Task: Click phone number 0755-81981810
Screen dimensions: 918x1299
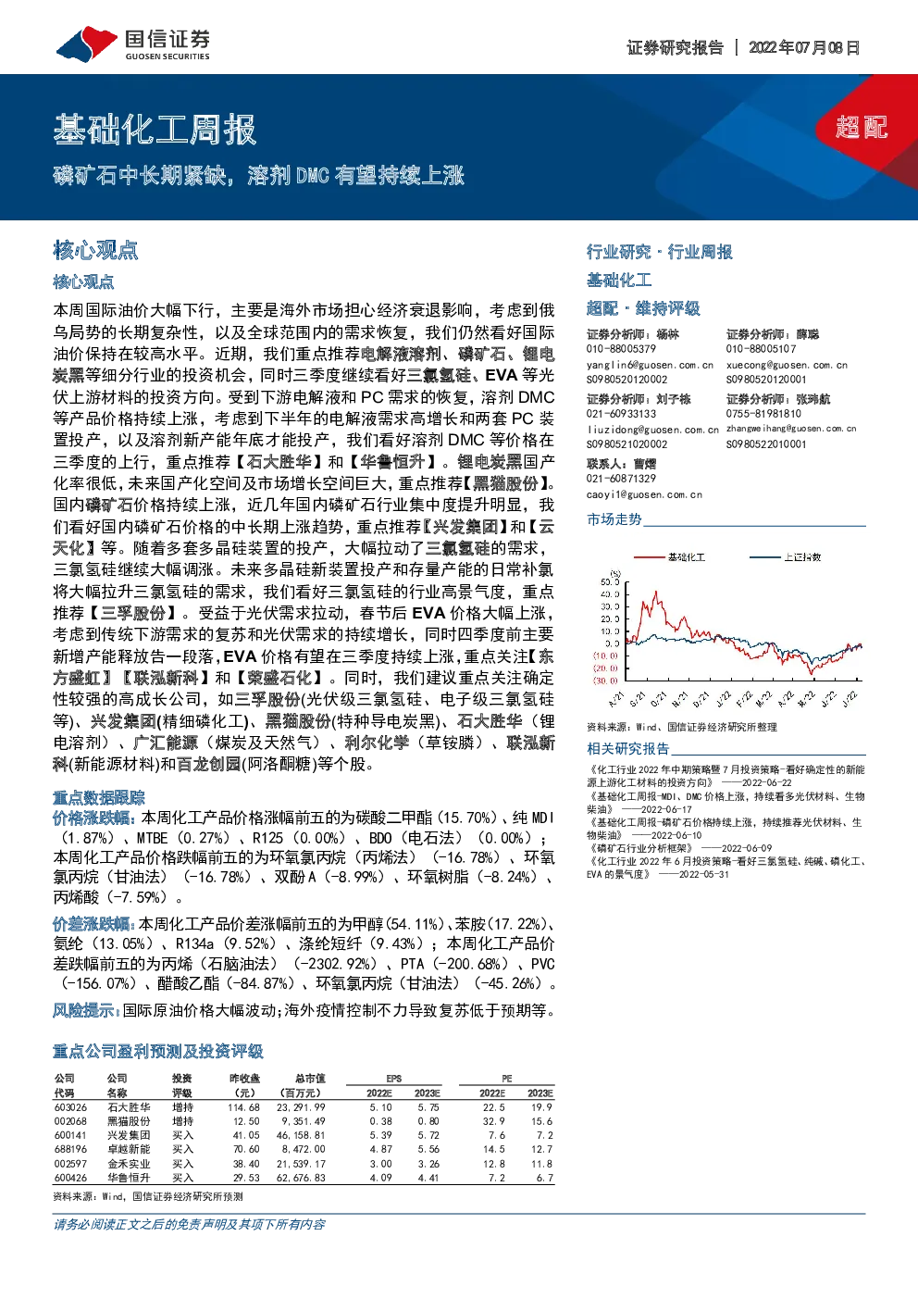Action: [763, 414]
